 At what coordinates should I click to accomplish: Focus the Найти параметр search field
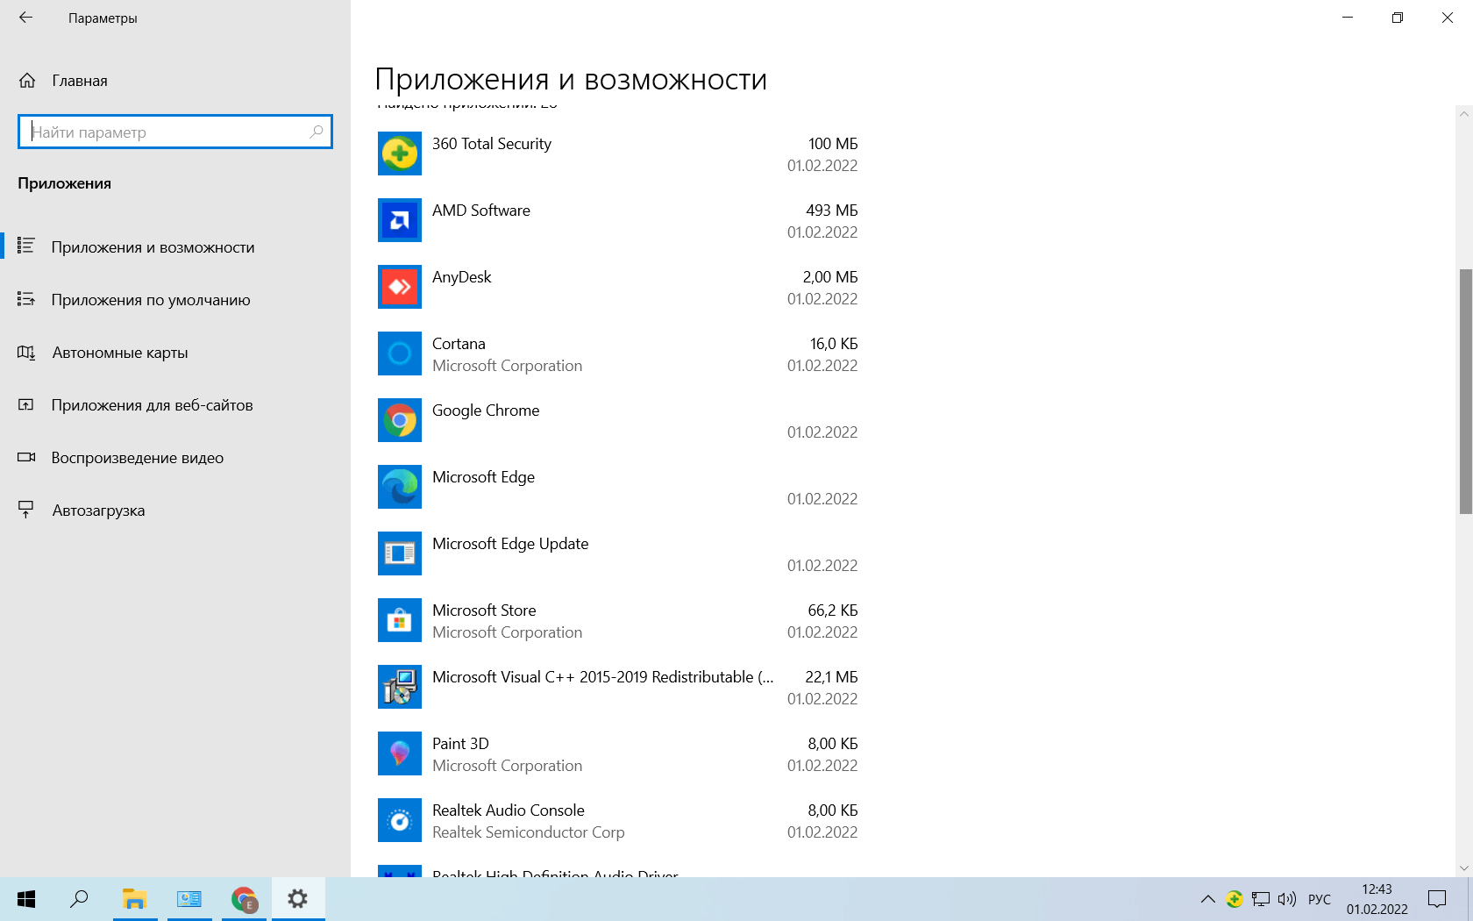(175, 132)
